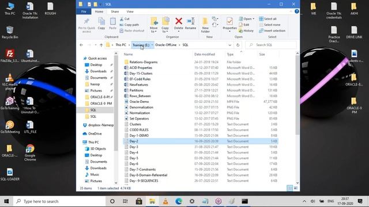Image resolution: width=369 pixels, height=207 pixels.
Task: Open Quick Access Toolbar customize dropdown
Action: coord(100,4)
